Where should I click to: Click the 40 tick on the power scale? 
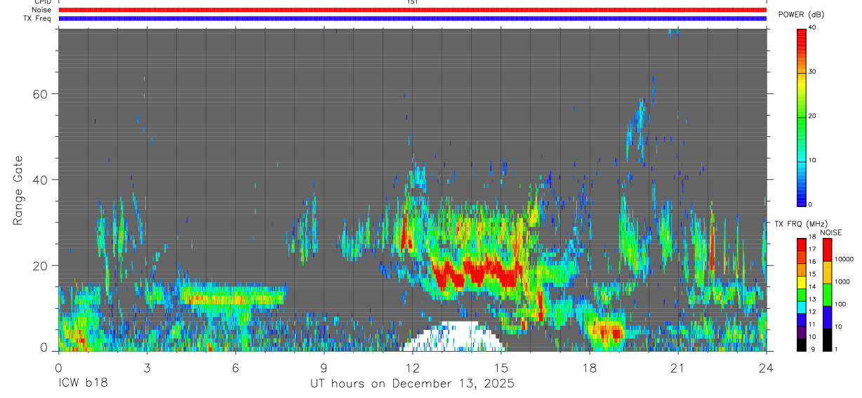coord(813,28)
